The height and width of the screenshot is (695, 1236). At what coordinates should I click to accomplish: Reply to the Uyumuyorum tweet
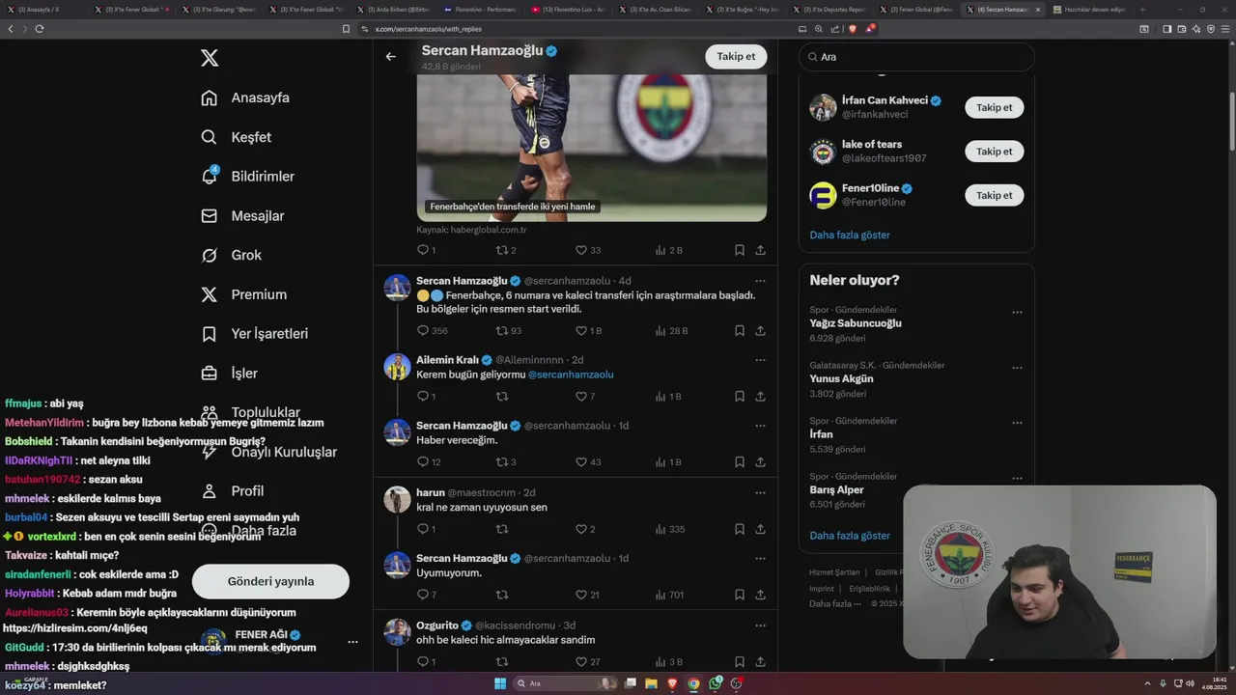click(x=422, y=595)
